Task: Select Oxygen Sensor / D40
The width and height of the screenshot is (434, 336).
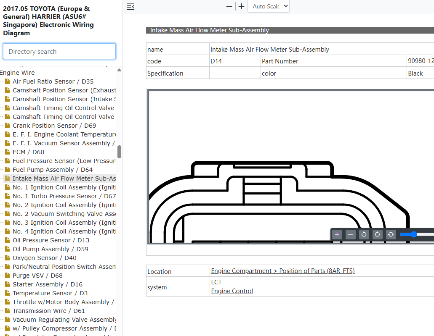Action: (45, 258)
